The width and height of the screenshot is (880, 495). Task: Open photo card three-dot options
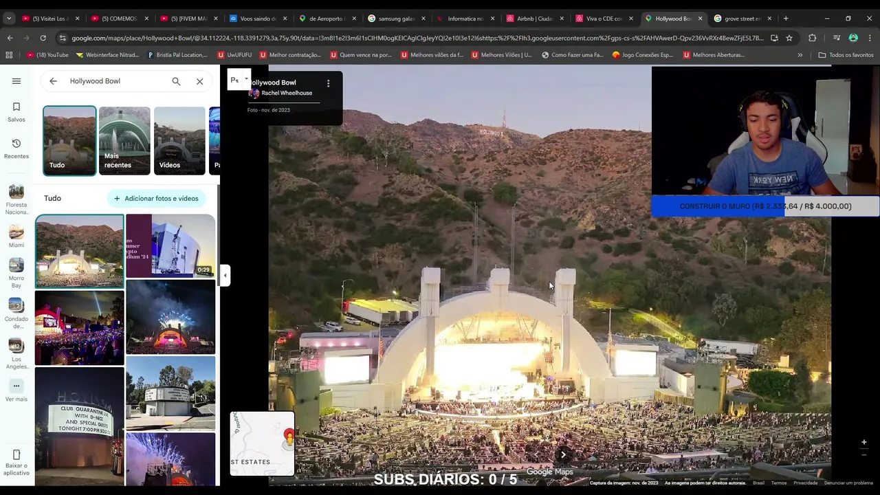pos(328,83)
